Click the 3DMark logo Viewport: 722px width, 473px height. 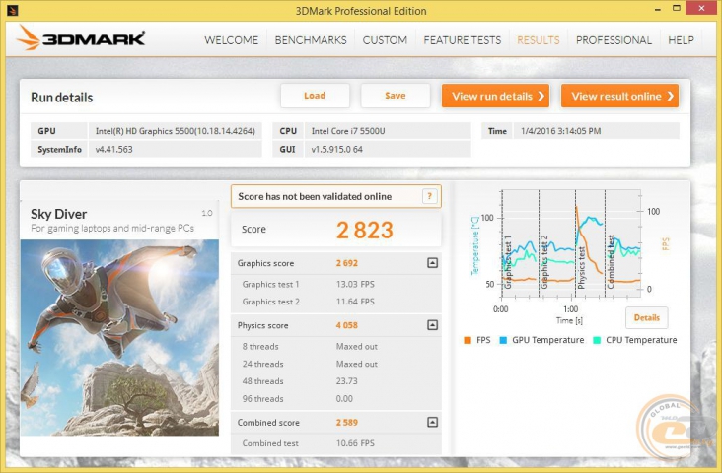pyautogui.click(x=81, y=38)
